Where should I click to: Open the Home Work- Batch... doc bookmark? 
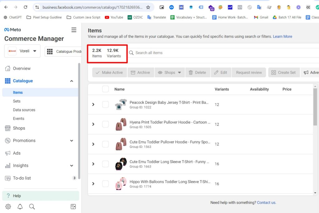(x=230, y=17)
